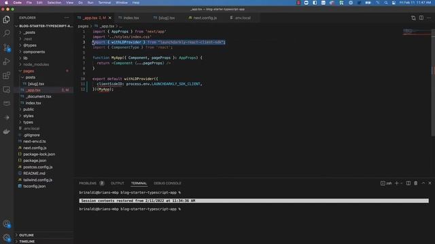
Task: Collapse the pages folder
Action: coord(29,70)
